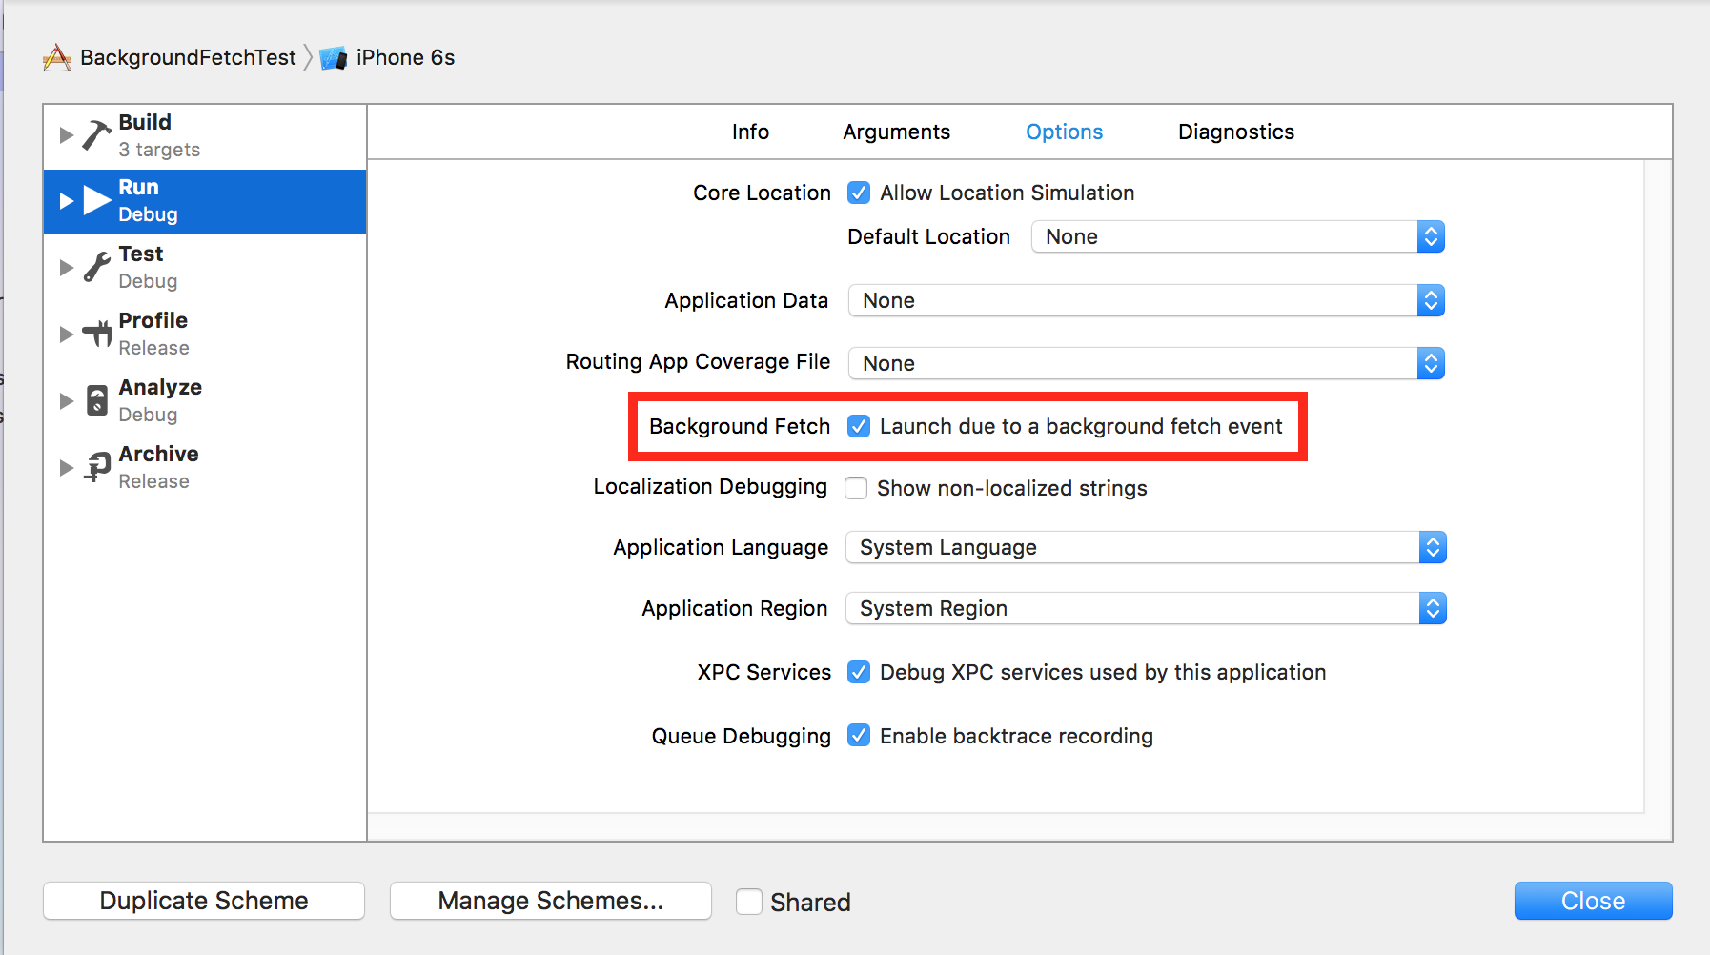This screenshot has width=1710, height=955.
Task: Select the Run play icon
Action: (97, 200)
